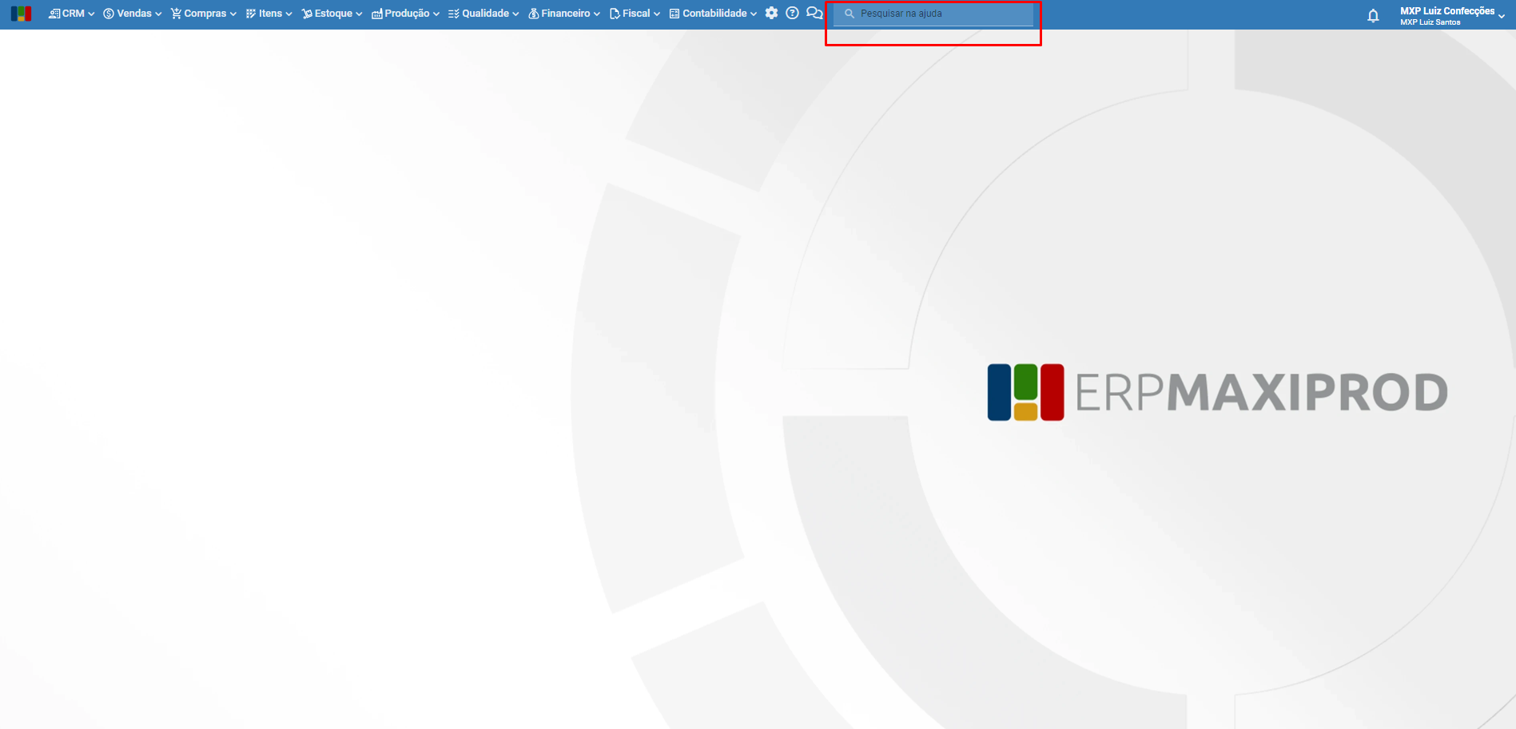Open the chat bubbles icon
The width and height of the screenshot is (1516, 729).
(814, 13)
